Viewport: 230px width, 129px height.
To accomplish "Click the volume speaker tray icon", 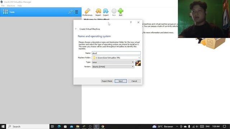I will [x=197, y=126].
